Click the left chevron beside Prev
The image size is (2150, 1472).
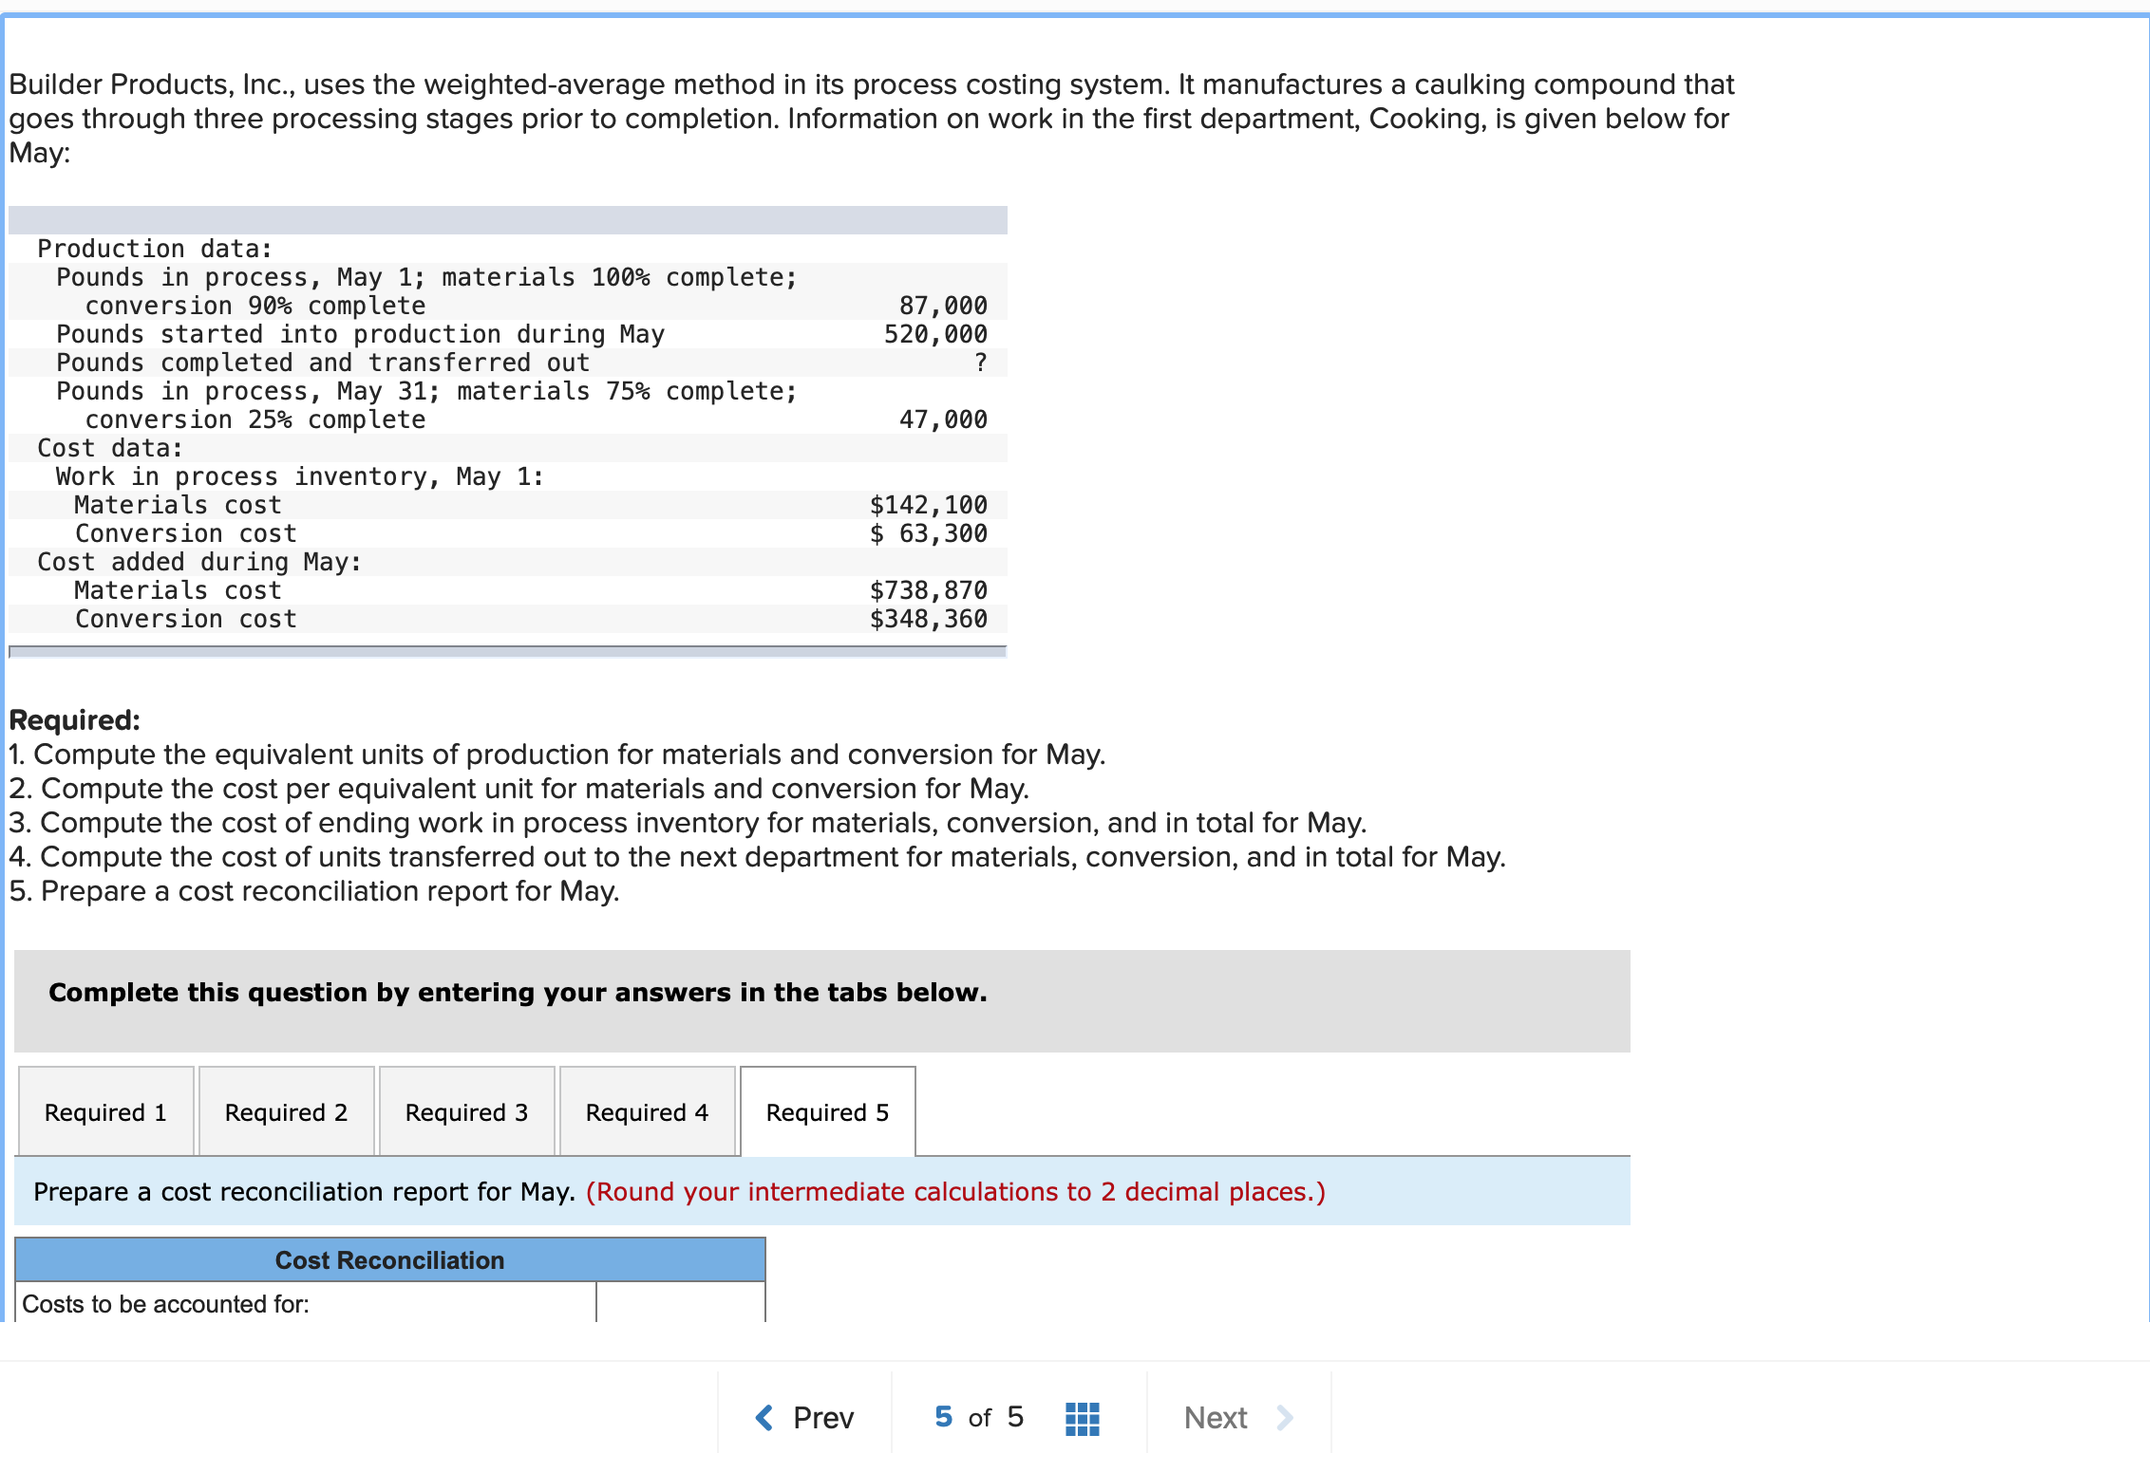point(763,1416)
